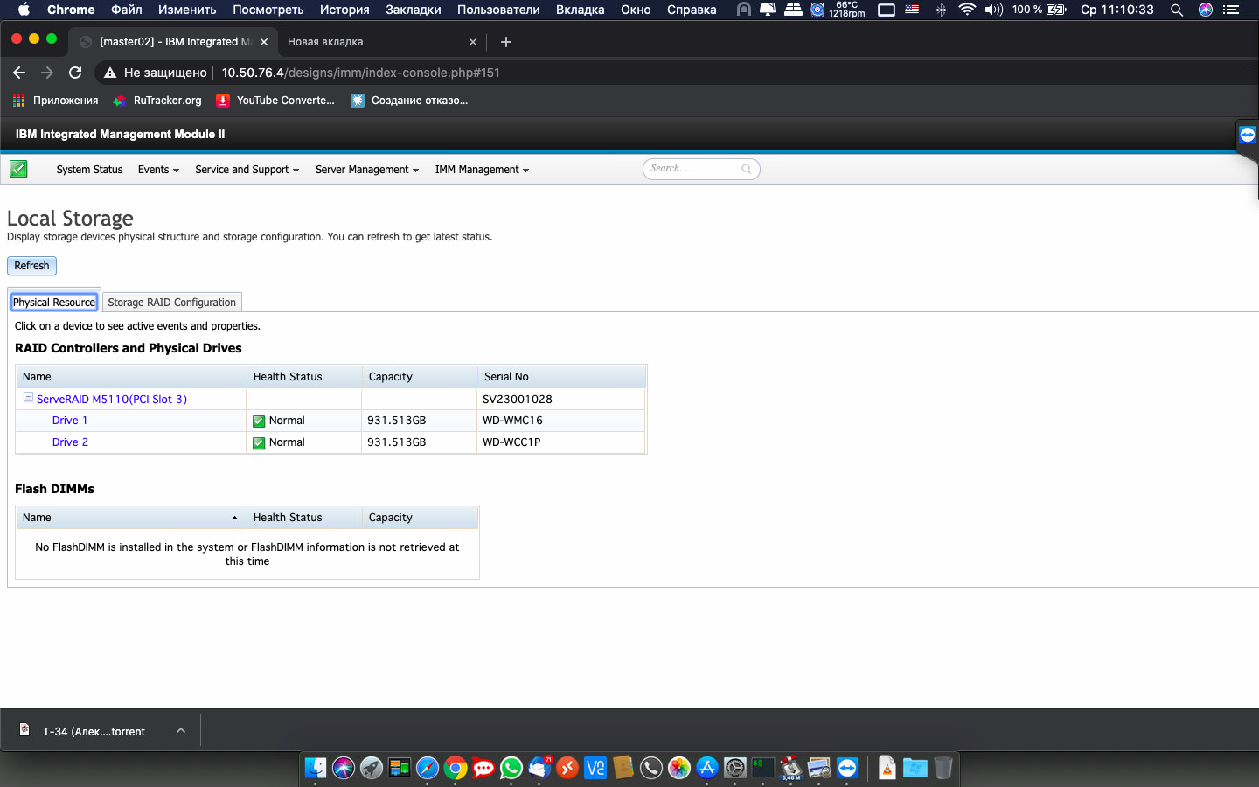Screen dimensions: 1259x787
Task: Expand the Server Management menu
Action: pyautogui.click(x=367, y=170)
